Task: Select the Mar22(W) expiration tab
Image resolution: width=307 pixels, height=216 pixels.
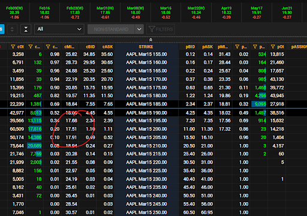Action: click(x=196, y=13)
